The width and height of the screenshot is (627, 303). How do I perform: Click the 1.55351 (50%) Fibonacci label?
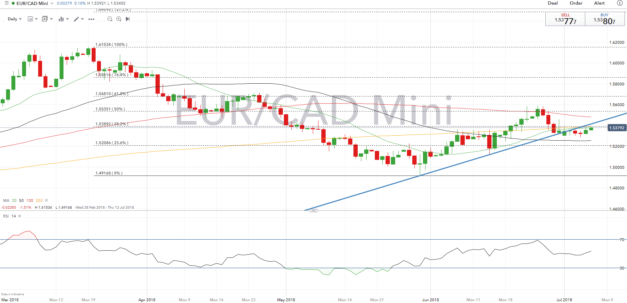point(110,109)
